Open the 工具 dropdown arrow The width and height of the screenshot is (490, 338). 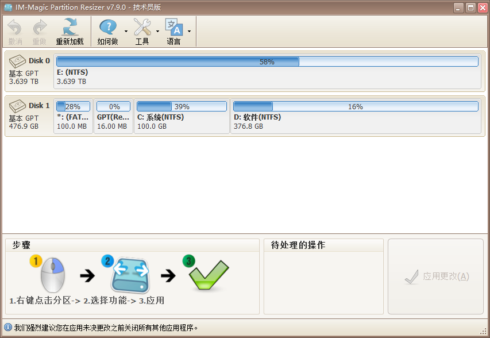coord(157,32)
